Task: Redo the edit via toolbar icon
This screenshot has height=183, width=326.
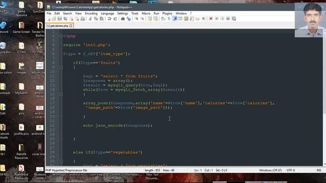Action: click(x=115, y=19)
